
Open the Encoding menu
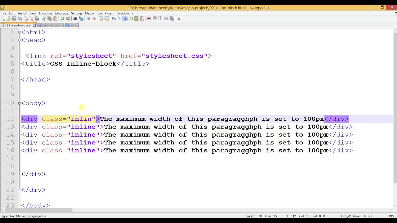point(45,13)
